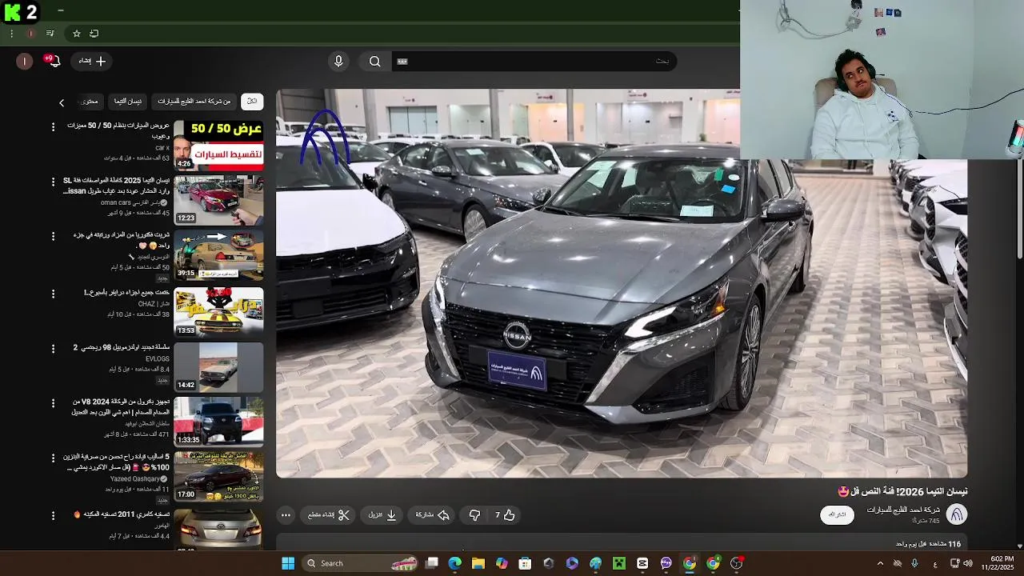The width and height of the screenshot is (1024, 576).
Task: Click the browser profile avatar icon
Action: (30, 34)
